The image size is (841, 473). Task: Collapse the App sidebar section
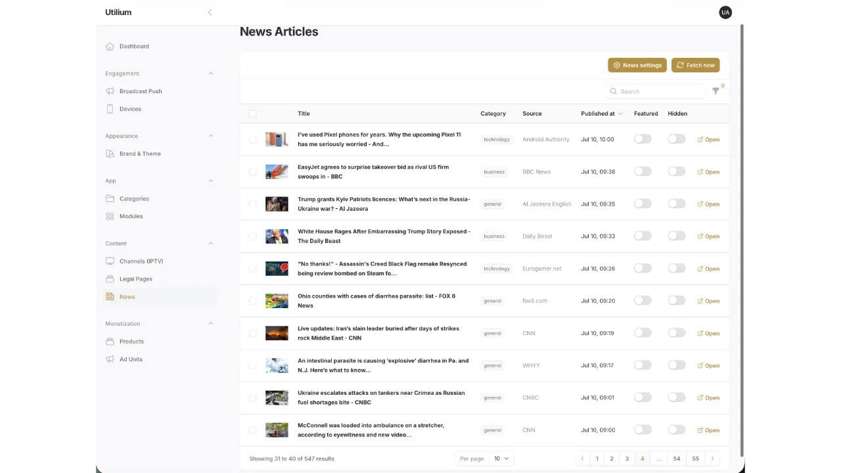click(x=211, y=181)
